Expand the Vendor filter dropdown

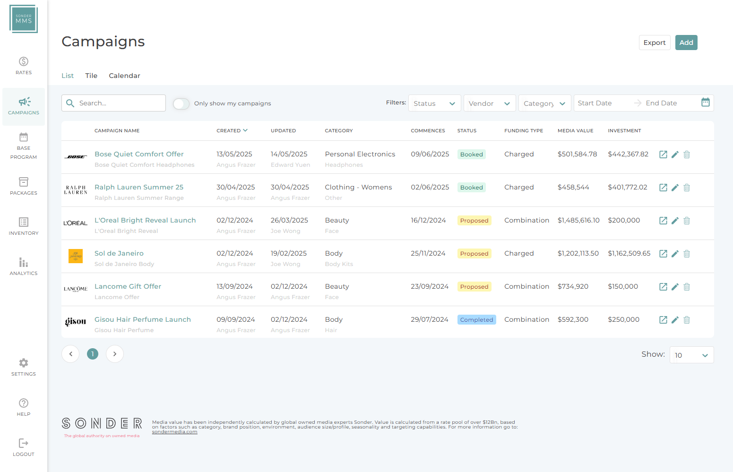coord(490,103)
